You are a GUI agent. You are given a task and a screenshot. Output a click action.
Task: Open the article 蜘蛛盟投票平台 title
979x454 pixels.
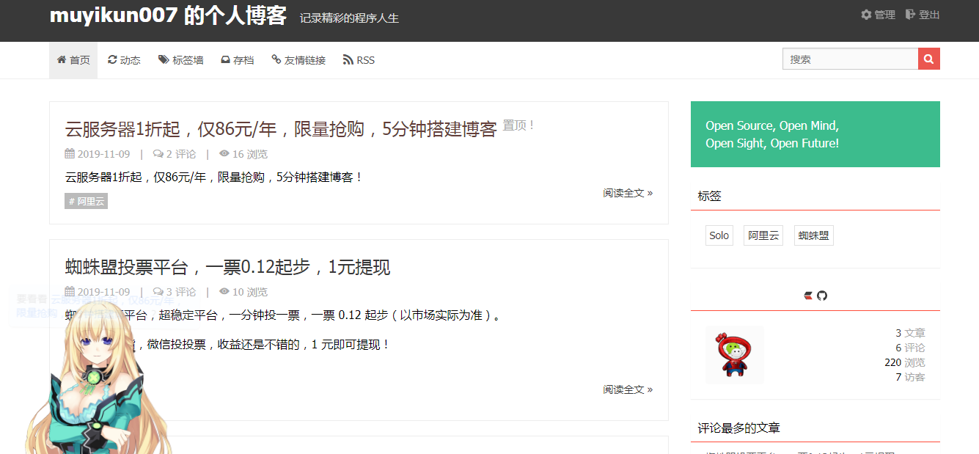(227, 267)
